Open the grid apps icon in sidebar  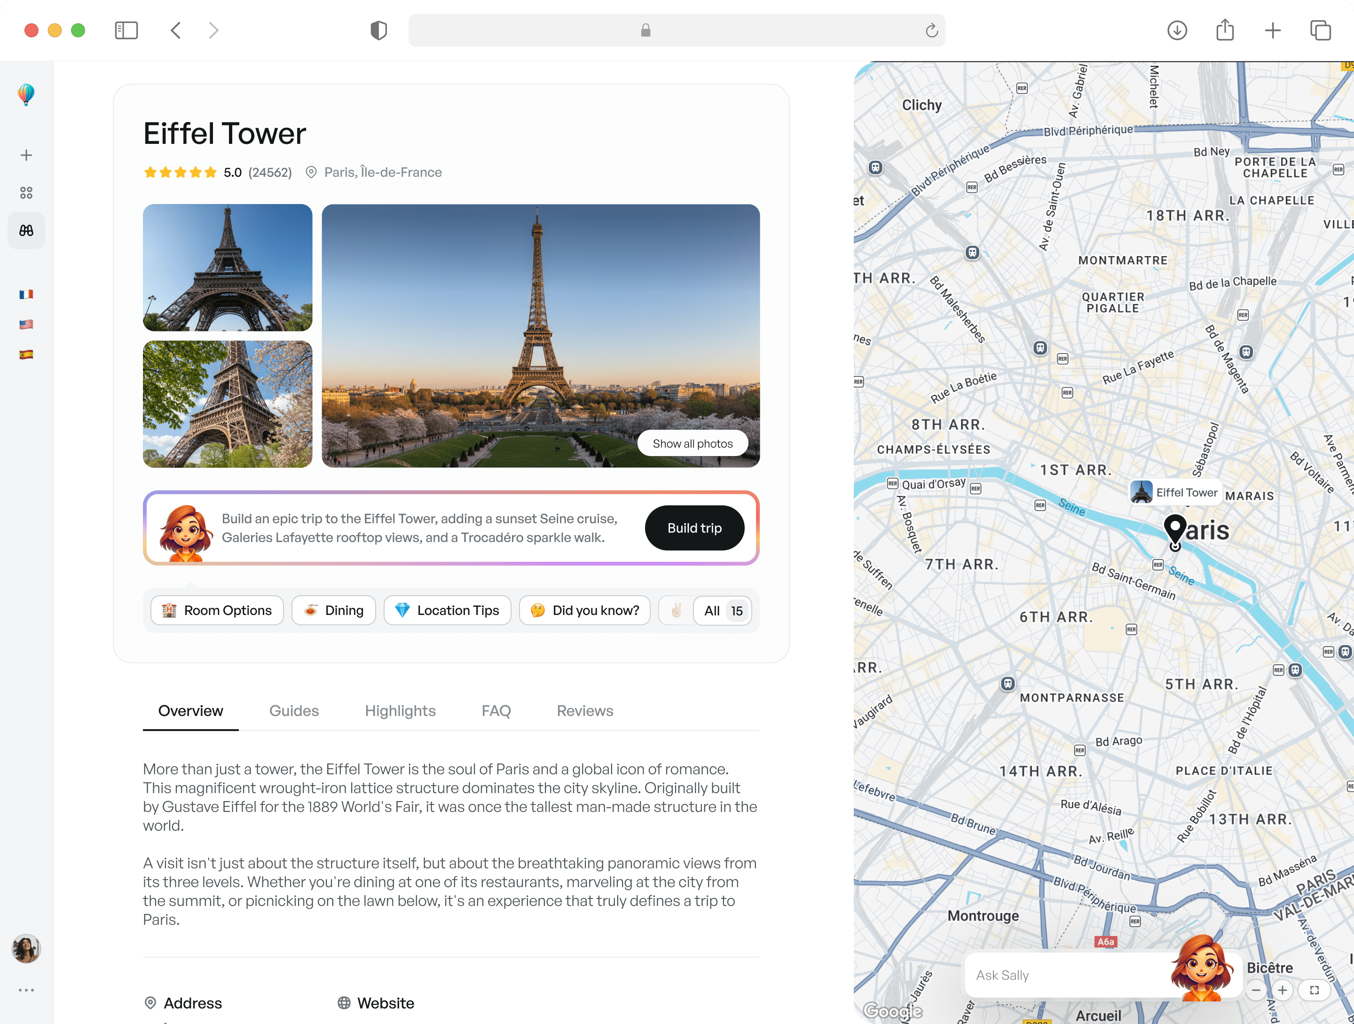(x=26, y=192)
